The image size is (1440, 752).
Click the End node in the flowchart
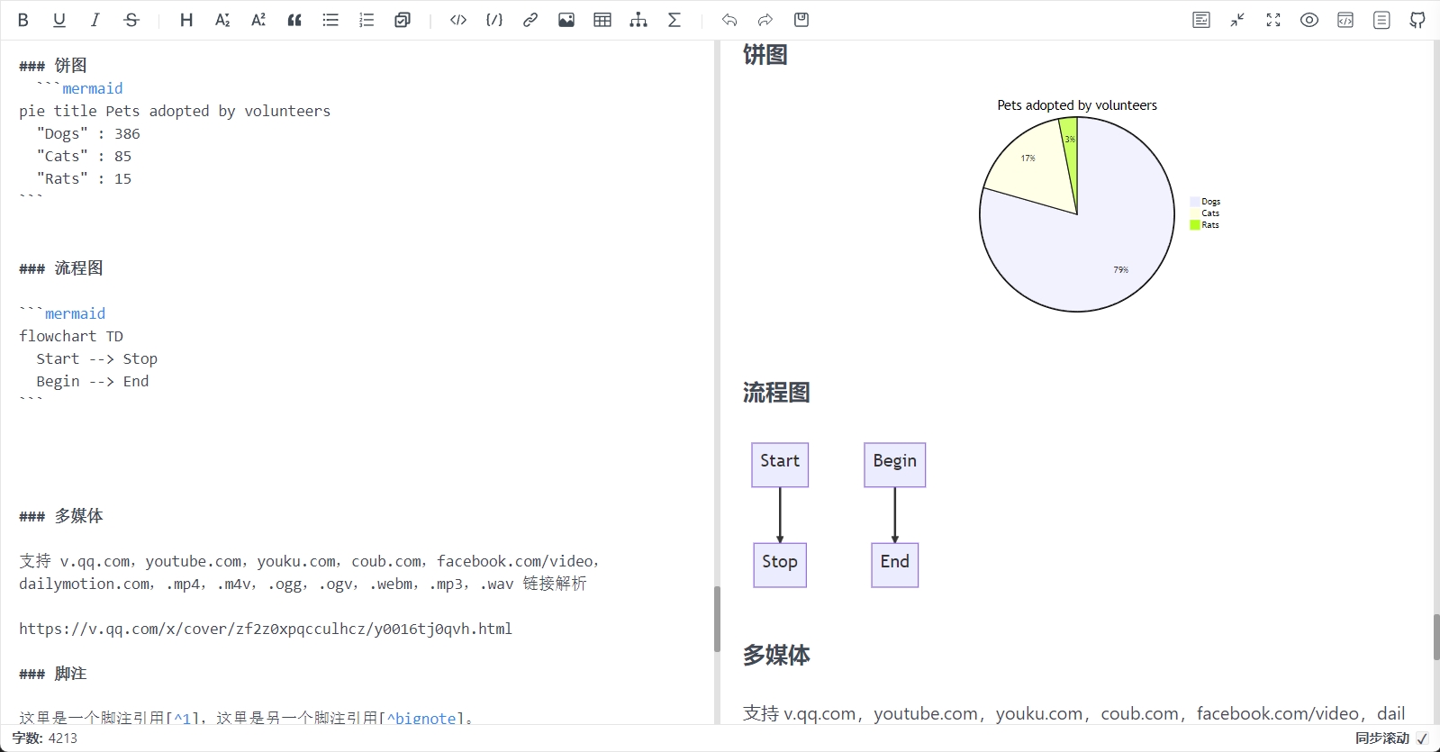[x=895, y=566]
